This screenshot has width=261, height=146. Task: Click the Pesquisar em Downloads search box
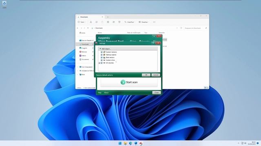(x=195, y=28)
